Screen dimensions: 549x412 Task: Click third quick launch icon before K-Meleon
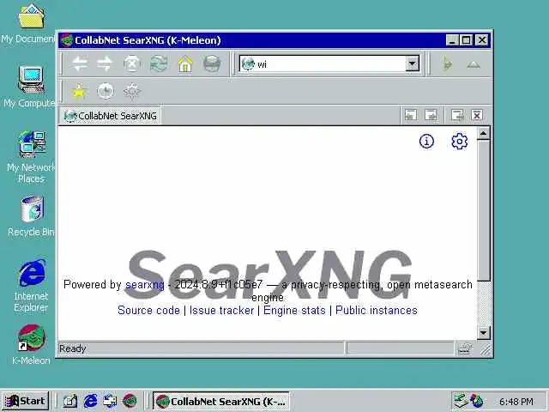(110, 401)
